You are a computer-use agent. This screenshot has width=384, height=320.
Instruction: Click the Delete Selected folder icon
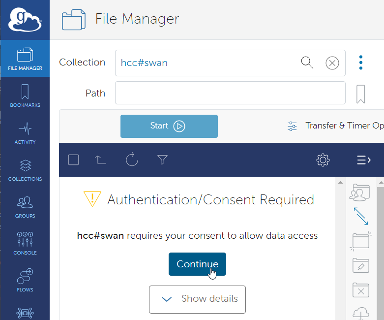[x=361, y=289]
